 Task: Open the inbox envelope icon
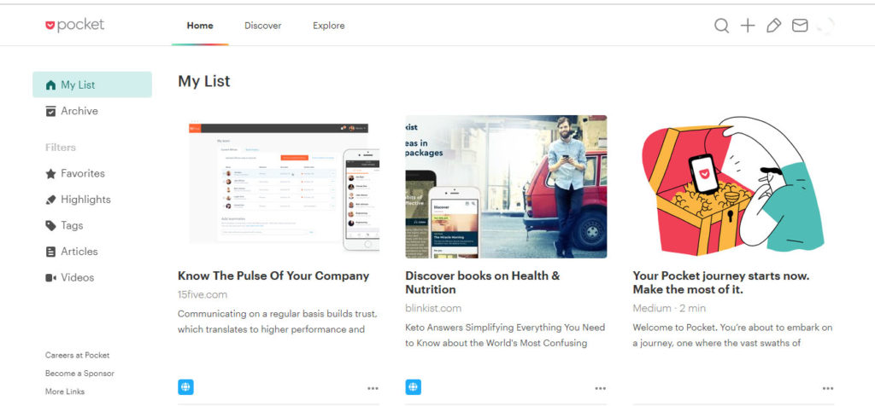coord(800,26)
